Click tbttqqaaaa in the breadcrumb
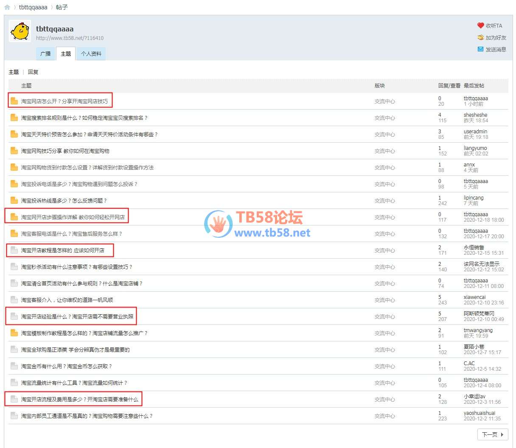The width and height of the screenshot is (516, 448). tap(33, 7)
